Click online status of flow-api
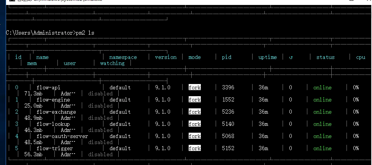372x165 pixels. [x=323, y=87]
